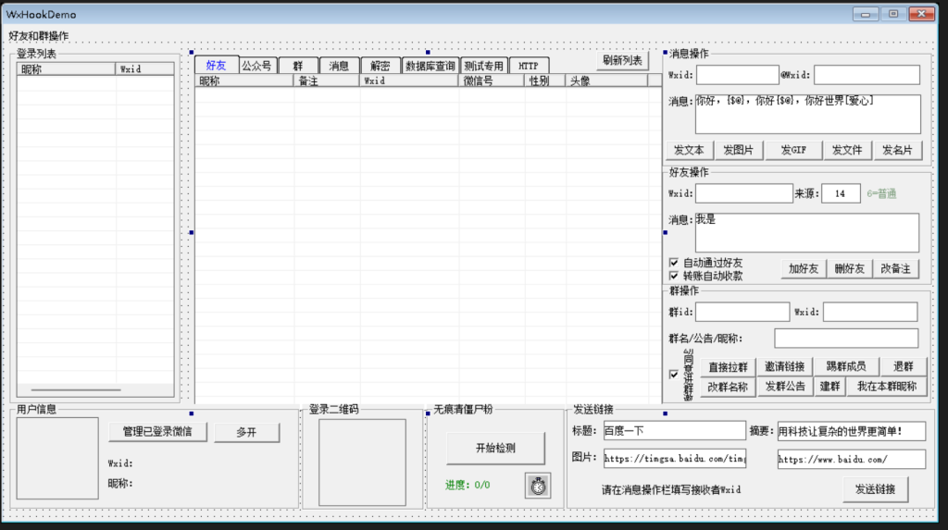Screen dimensions: 948x530
Task: Click the 消息操作 message text area
Action: tap(807, 114)
